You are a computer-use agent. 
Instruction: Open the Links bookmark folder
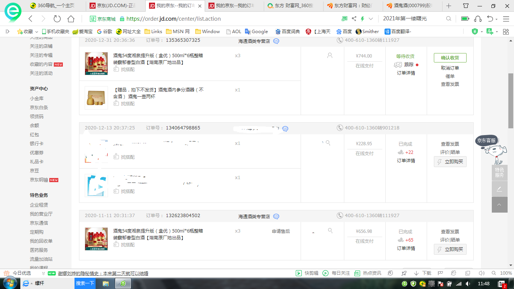(x=153, y=32)
